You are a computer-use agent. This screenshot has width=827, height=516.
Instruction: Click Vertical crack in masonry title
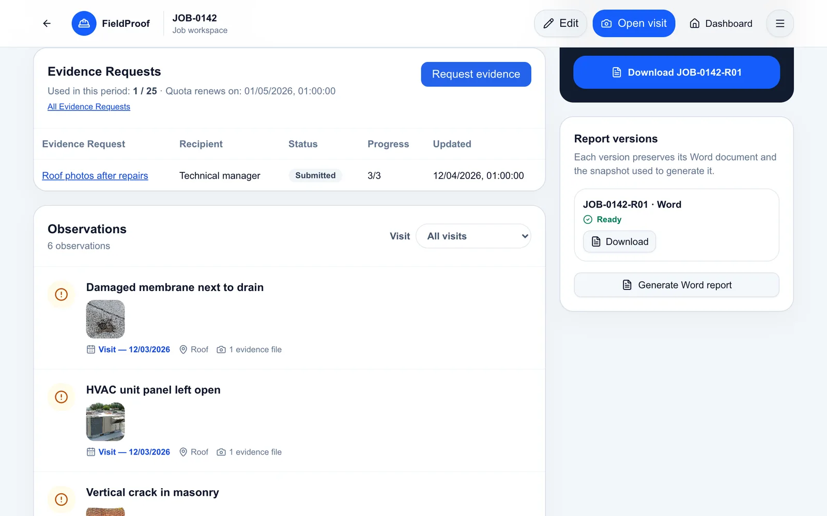click(x=152, y=492)
